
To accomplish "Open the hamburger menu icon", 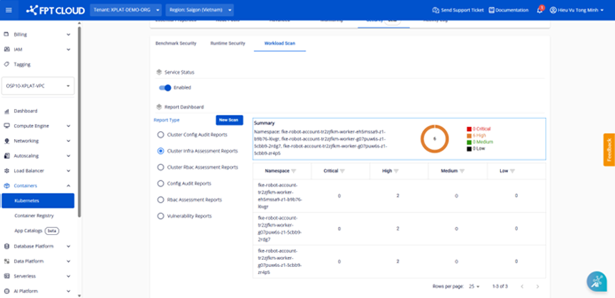I will coord(9,10).
